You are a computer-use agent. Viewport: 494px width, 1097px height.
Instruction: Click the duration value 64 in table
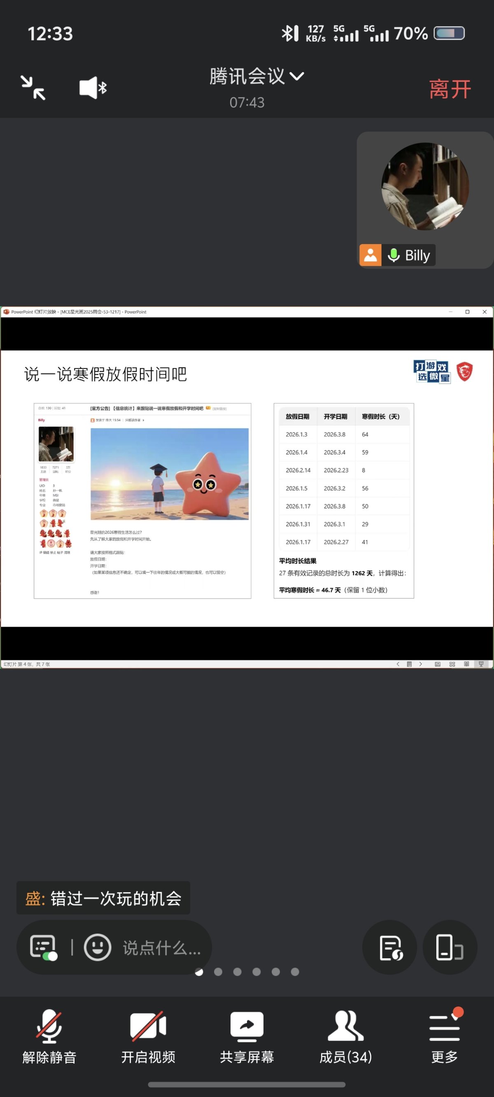point(365,435)
